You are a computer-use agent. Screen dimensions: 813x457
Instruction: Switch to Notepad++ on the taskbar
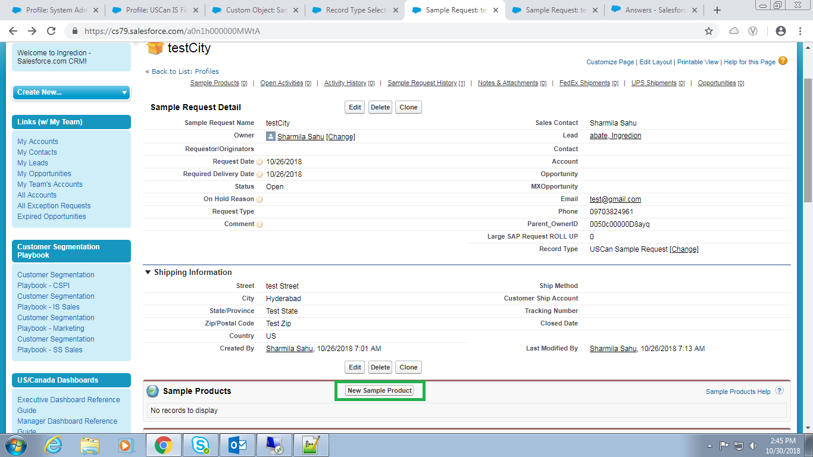pos(311,445)
